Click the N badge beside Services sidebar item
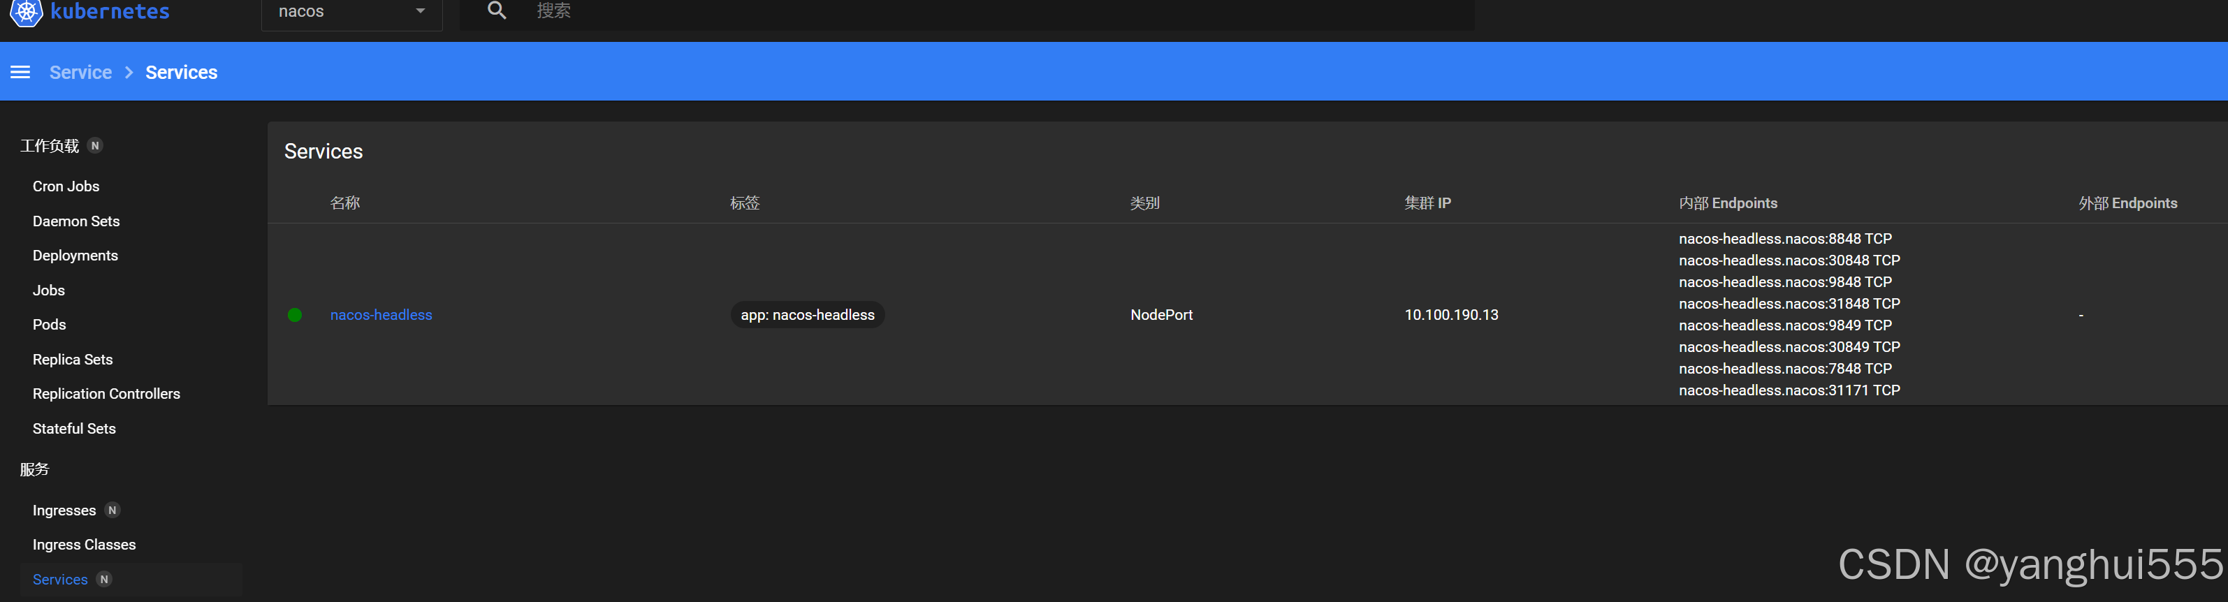The height and width of the screenshot is (602, 2228). tap(104, 579)
